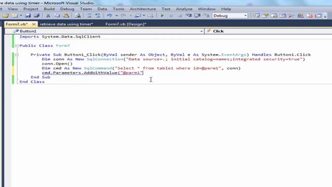Screen dimensions: 332x187
Task: Open the Help menu
Action: click(226, 9)
